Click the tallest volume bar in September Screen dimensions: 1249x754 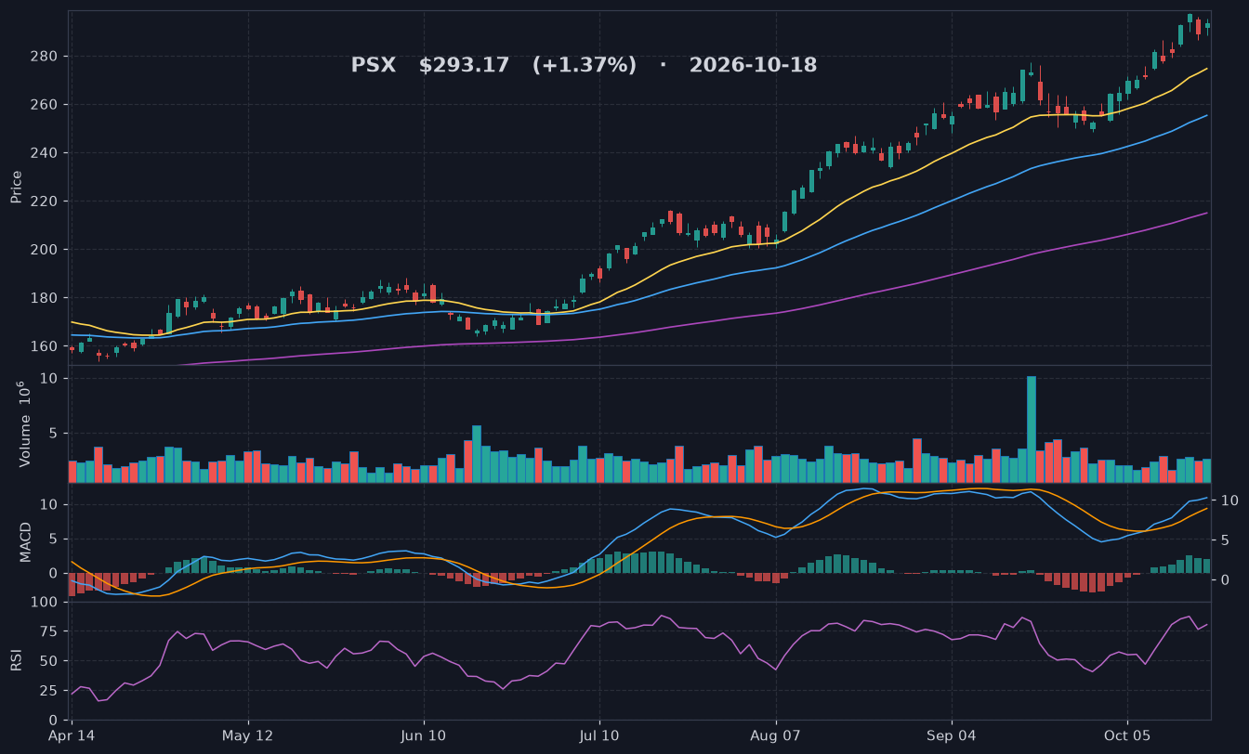(x=1032, y=429)
